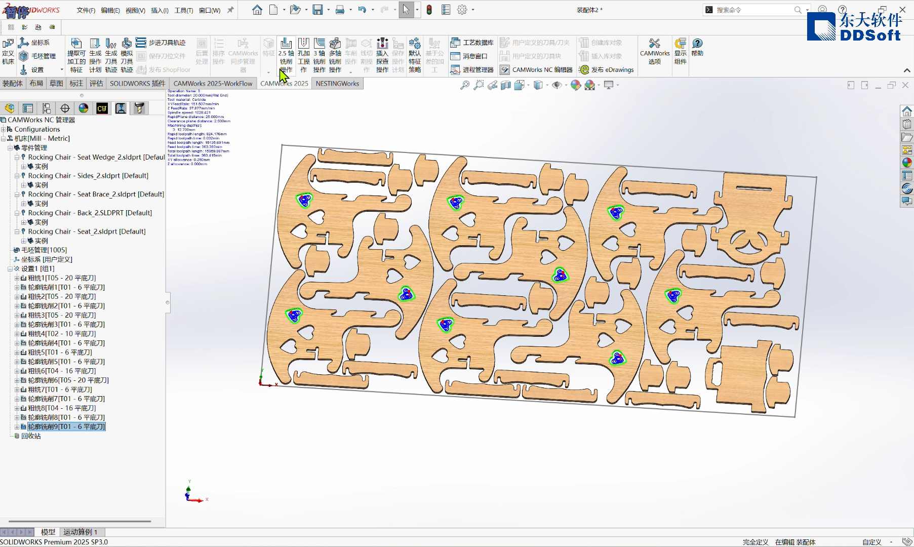This screenshot has height=547, width=914.
Task: Select Rocking Chair - Back_2.SLDPRT tree item
Action: coord(90,213)
